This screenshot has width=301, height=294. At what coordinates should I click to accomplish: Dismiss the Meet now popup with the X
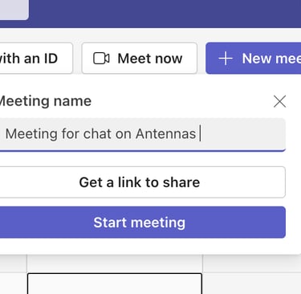pos(279,101)
